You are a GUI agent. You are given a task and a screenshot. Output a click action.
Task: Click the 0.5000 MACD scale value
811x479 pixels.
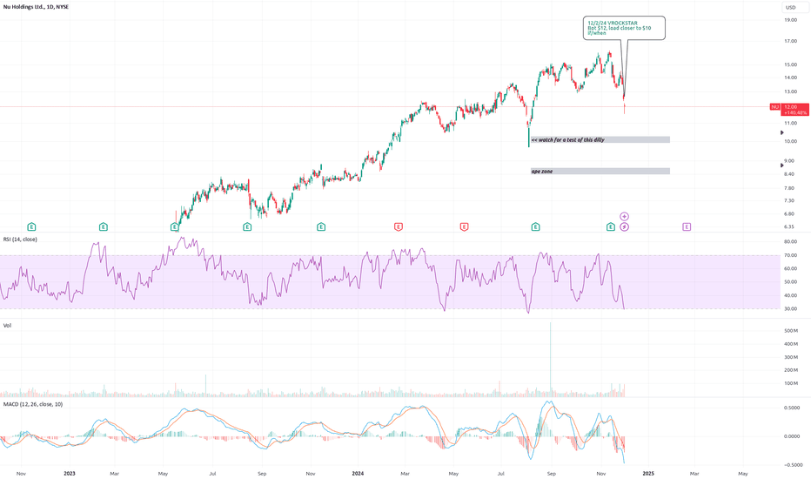coord(792,408)
